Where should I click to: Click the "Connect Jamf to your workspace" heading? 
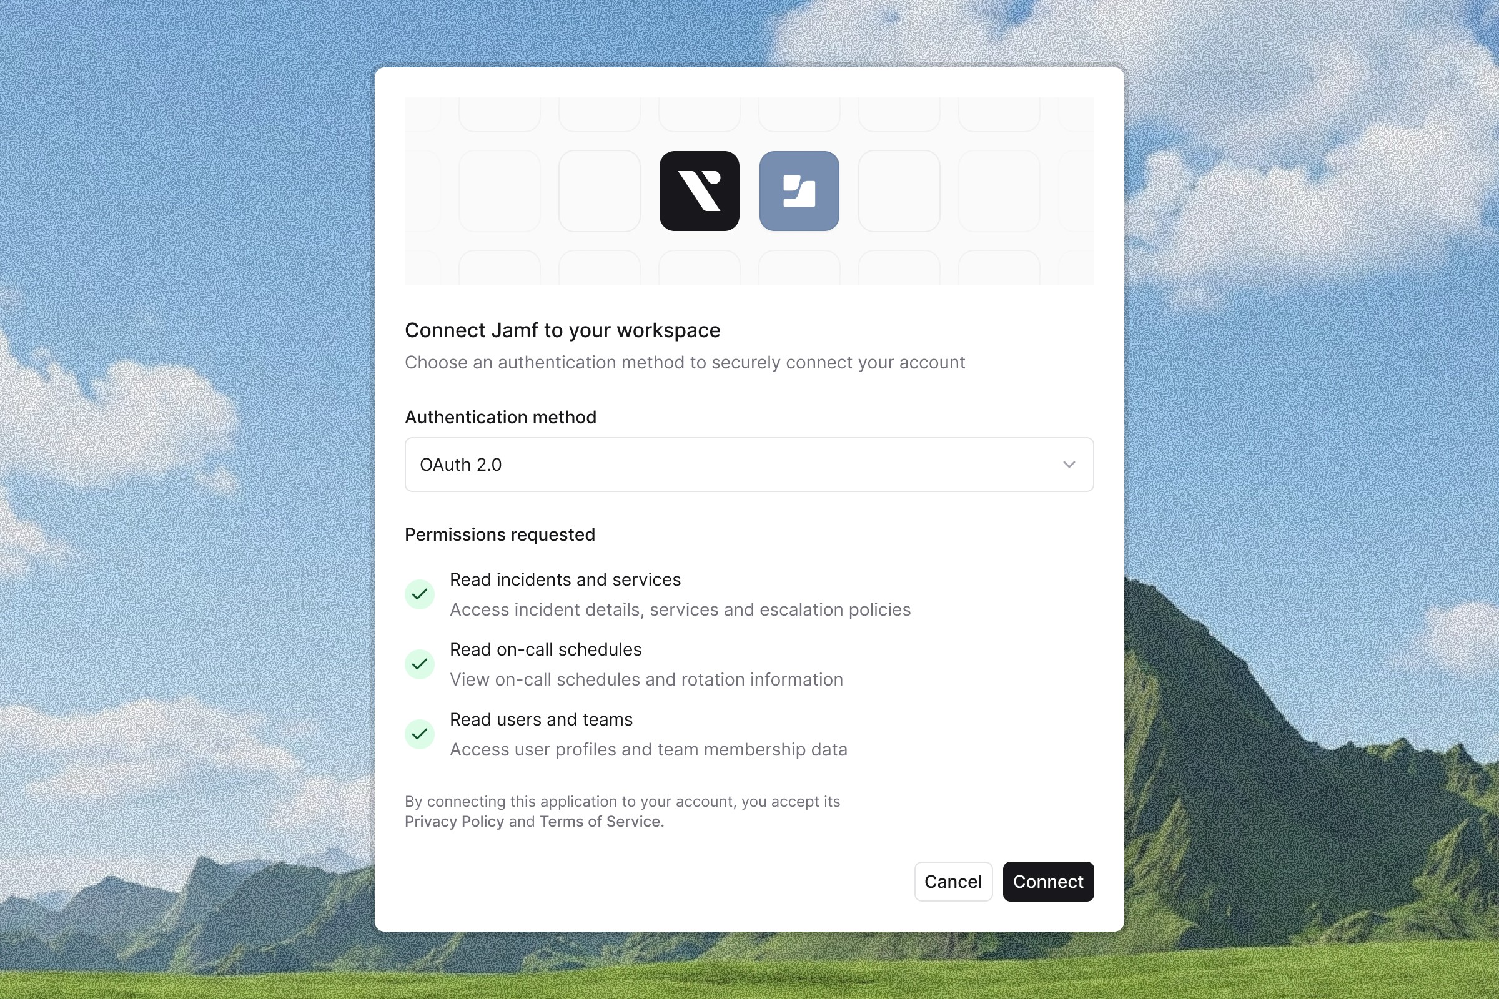[x=563, y=330]
